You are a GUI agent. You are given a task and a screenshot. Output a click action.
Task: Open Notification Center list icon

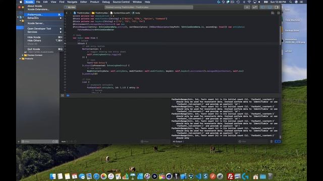[301, 2]
